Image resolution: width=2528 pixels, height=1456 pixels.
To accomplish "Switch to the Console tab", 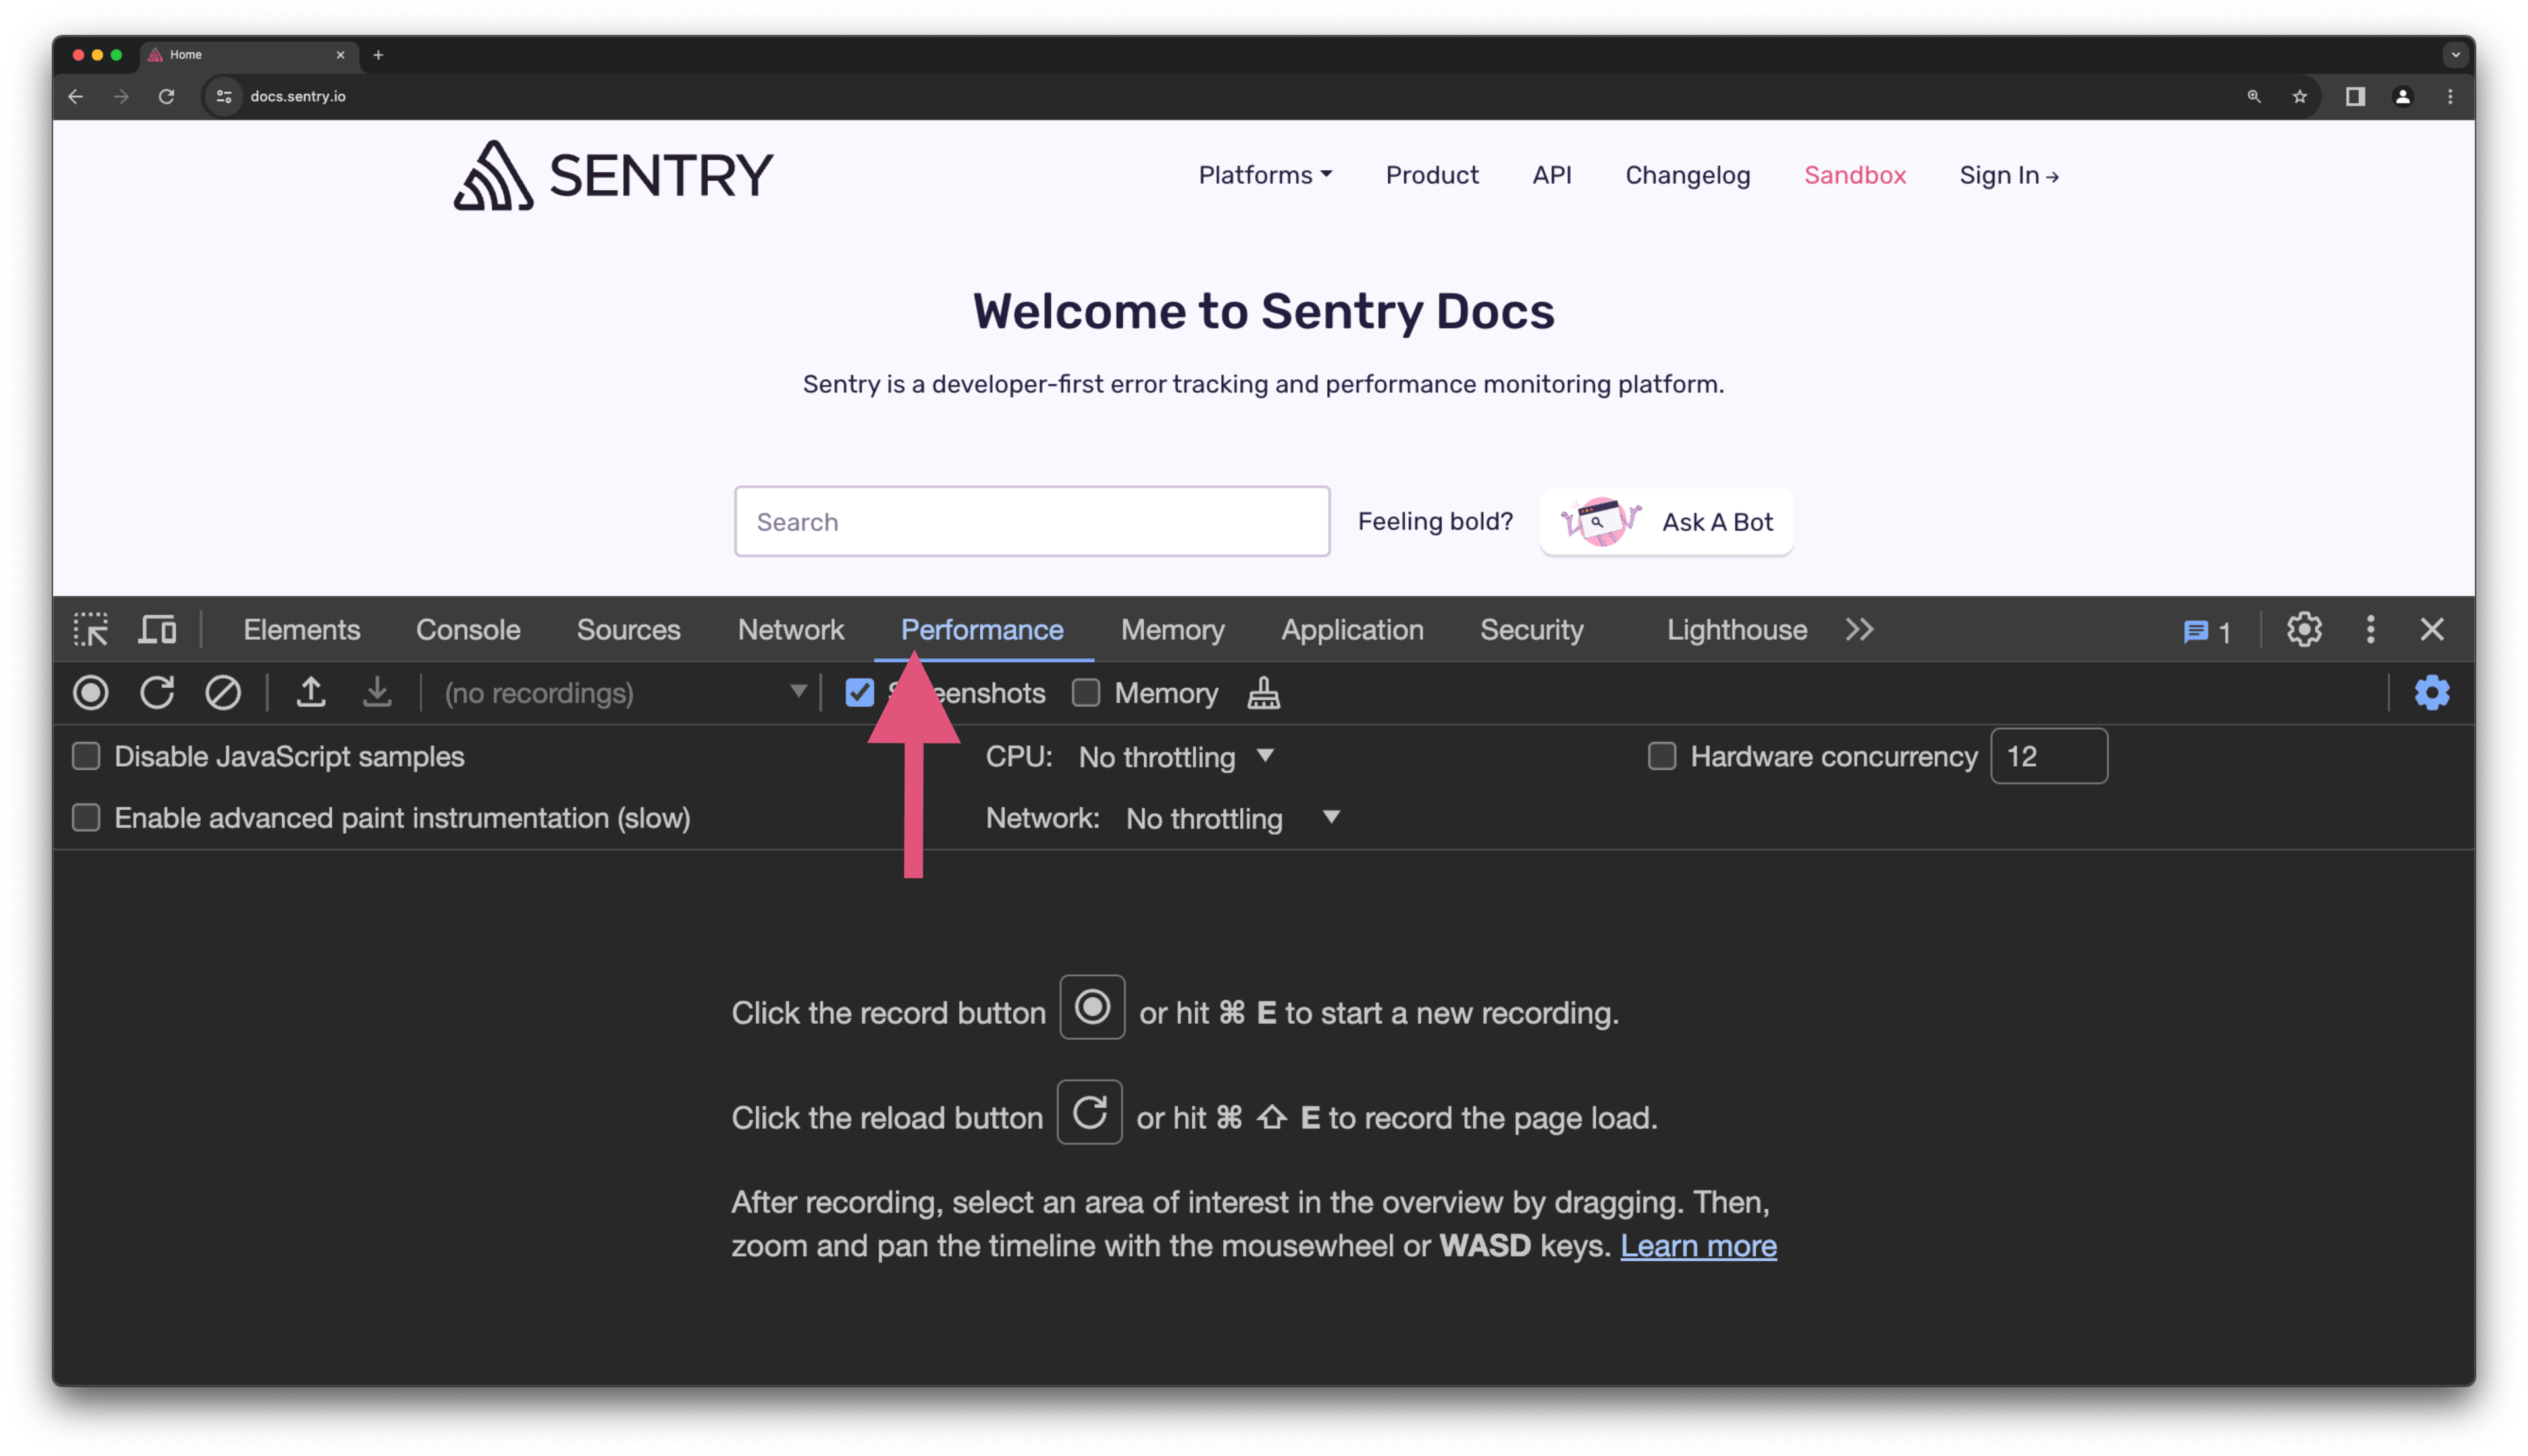I will click(468, 630).
